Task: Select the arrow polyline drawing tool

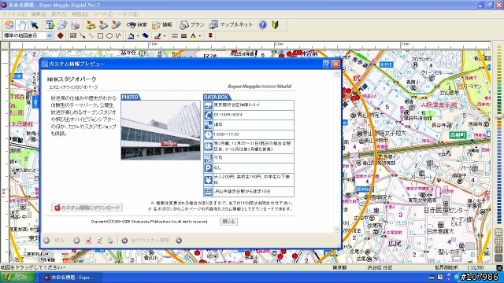Action: click(x=82, y=35)
